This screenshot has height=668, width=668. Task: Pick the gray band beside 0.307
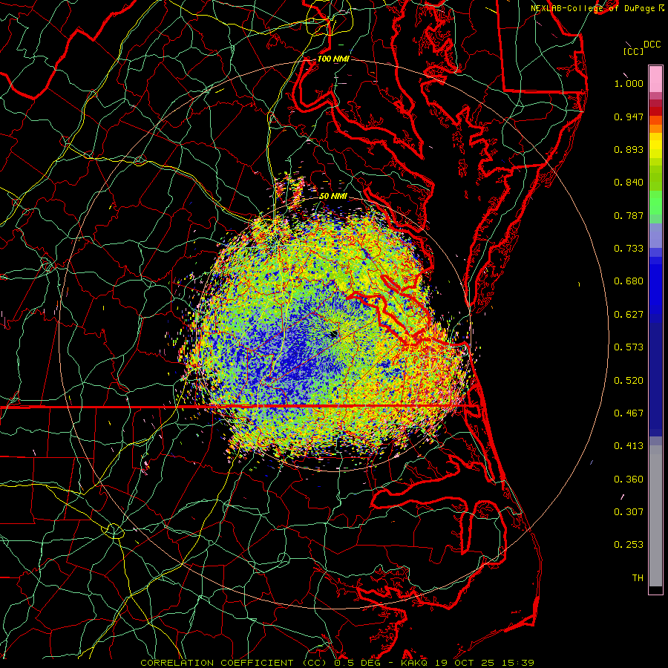pyautogui.click(x=655, y=516)
